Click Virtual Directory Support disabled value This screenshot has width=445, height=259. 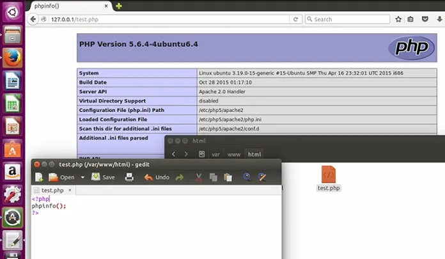(208, 101)
